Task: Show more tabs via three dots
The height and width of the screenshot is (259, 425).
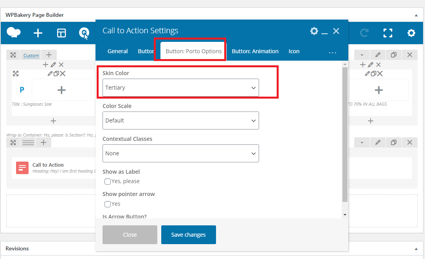Action: [x=332, y=52]
